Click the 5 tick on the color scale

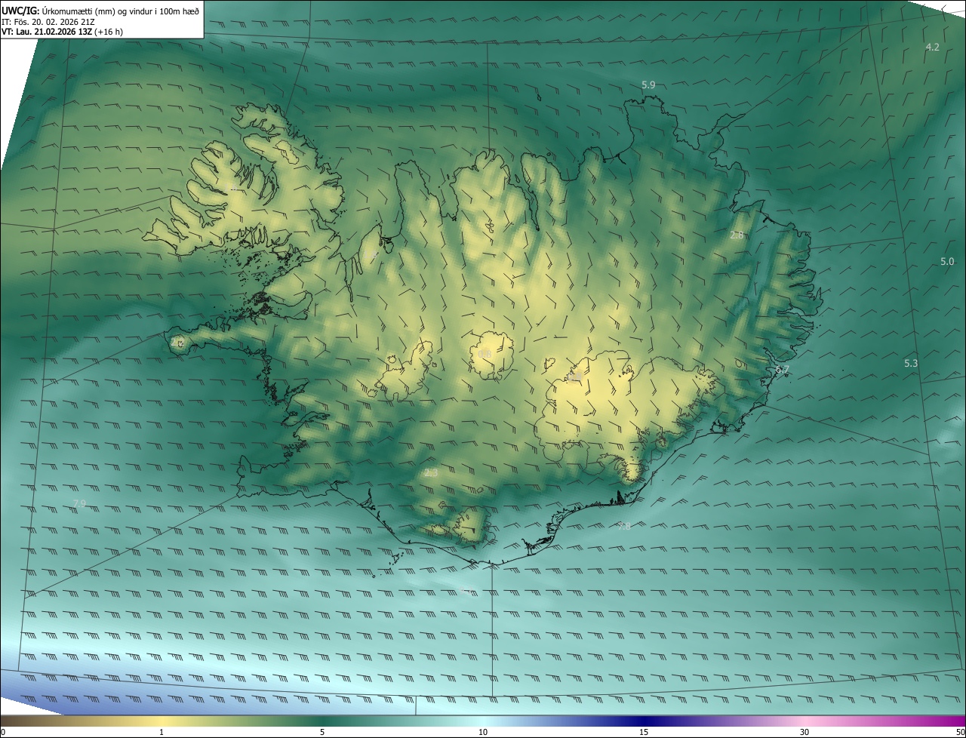point(322,732)
